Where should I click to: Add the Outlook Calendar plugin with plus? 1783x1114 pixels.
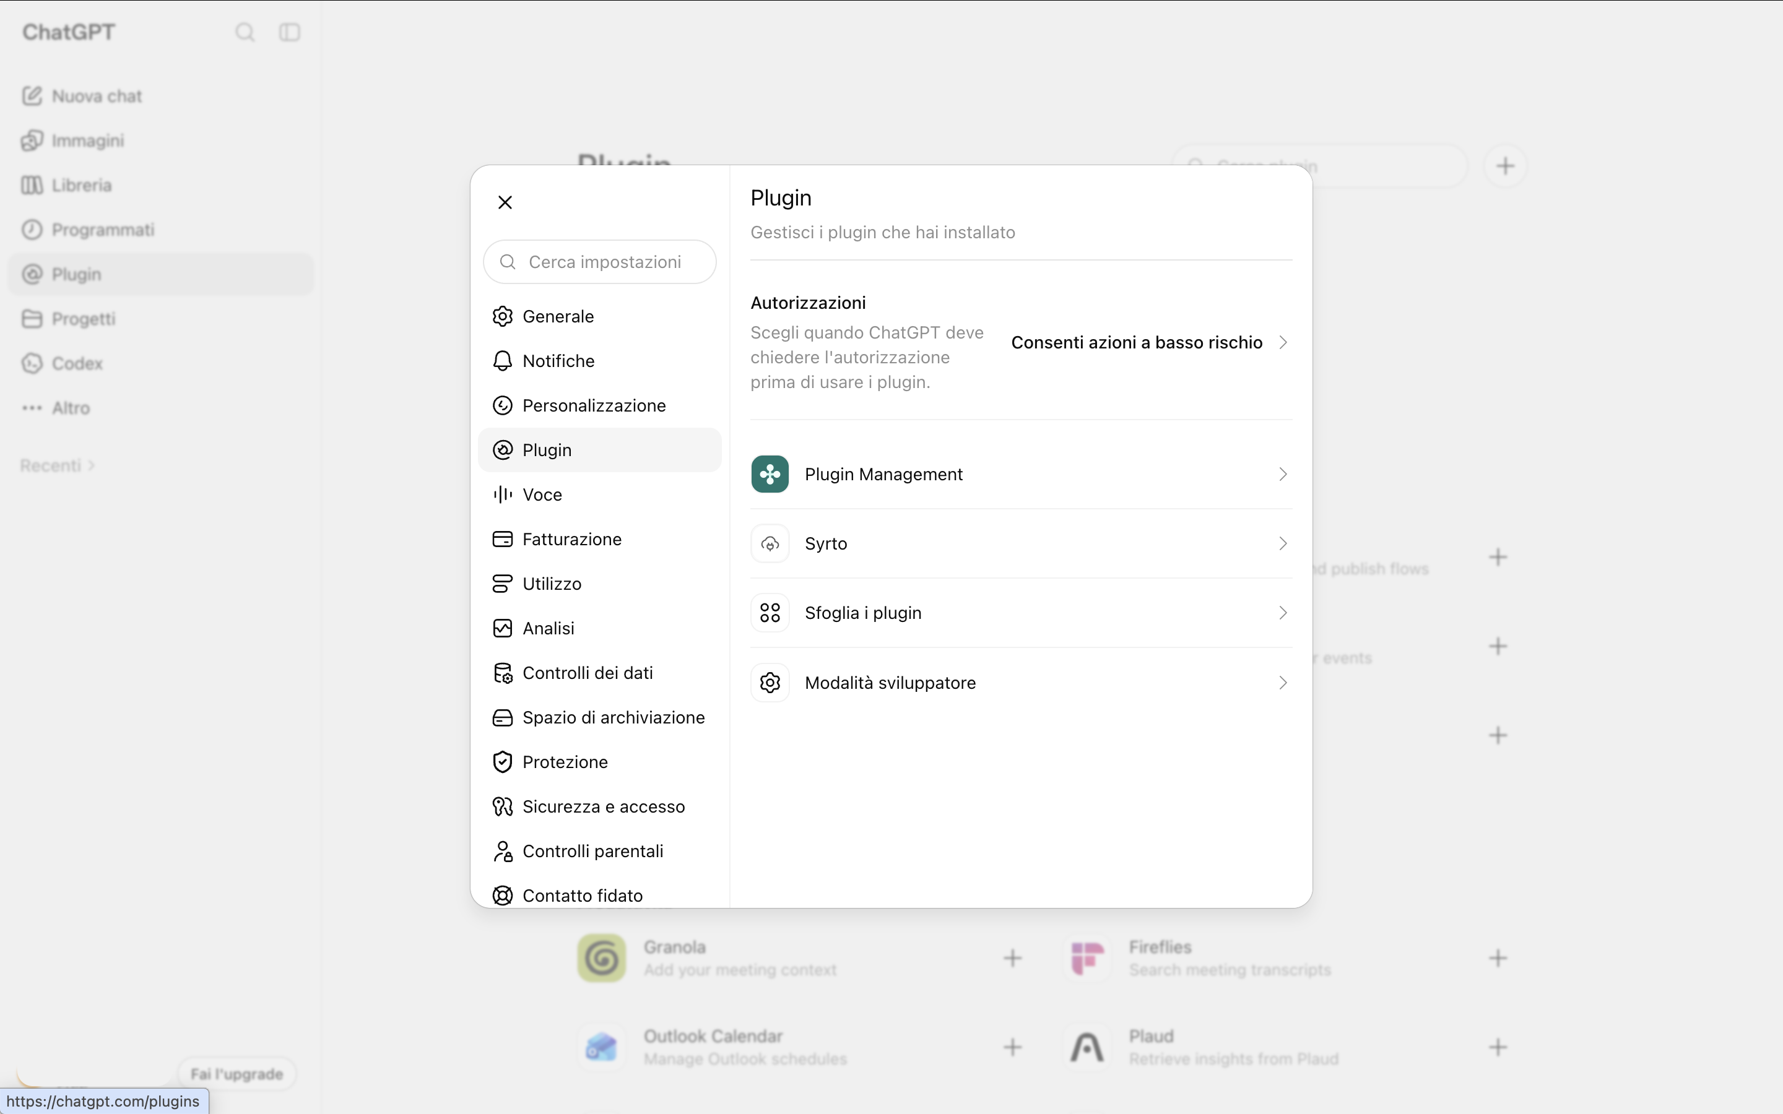click(x=1013, y=1047)
